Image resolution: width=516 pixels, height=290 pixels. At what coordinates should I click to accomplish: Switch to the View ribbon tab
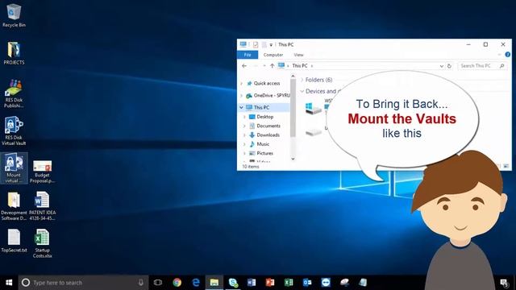pos(298,55)
